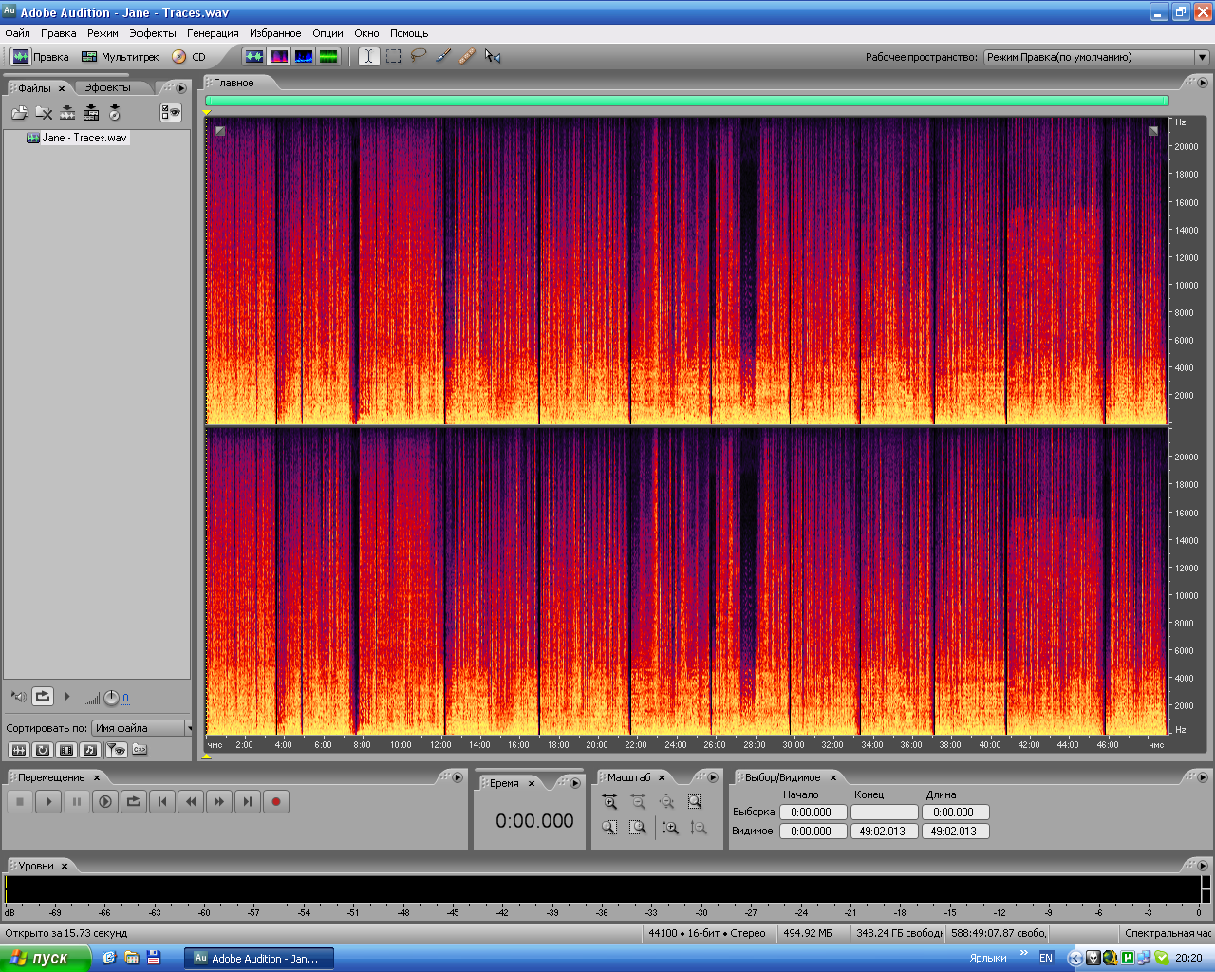1215x972 pixels.
Task: Open Масштаб panel options menu arrow
Action: click(712, 777)
